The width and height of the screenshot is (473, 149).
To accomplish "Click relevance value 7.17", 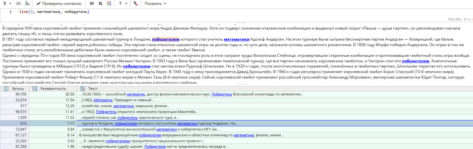I will click(x=71, y=123).
